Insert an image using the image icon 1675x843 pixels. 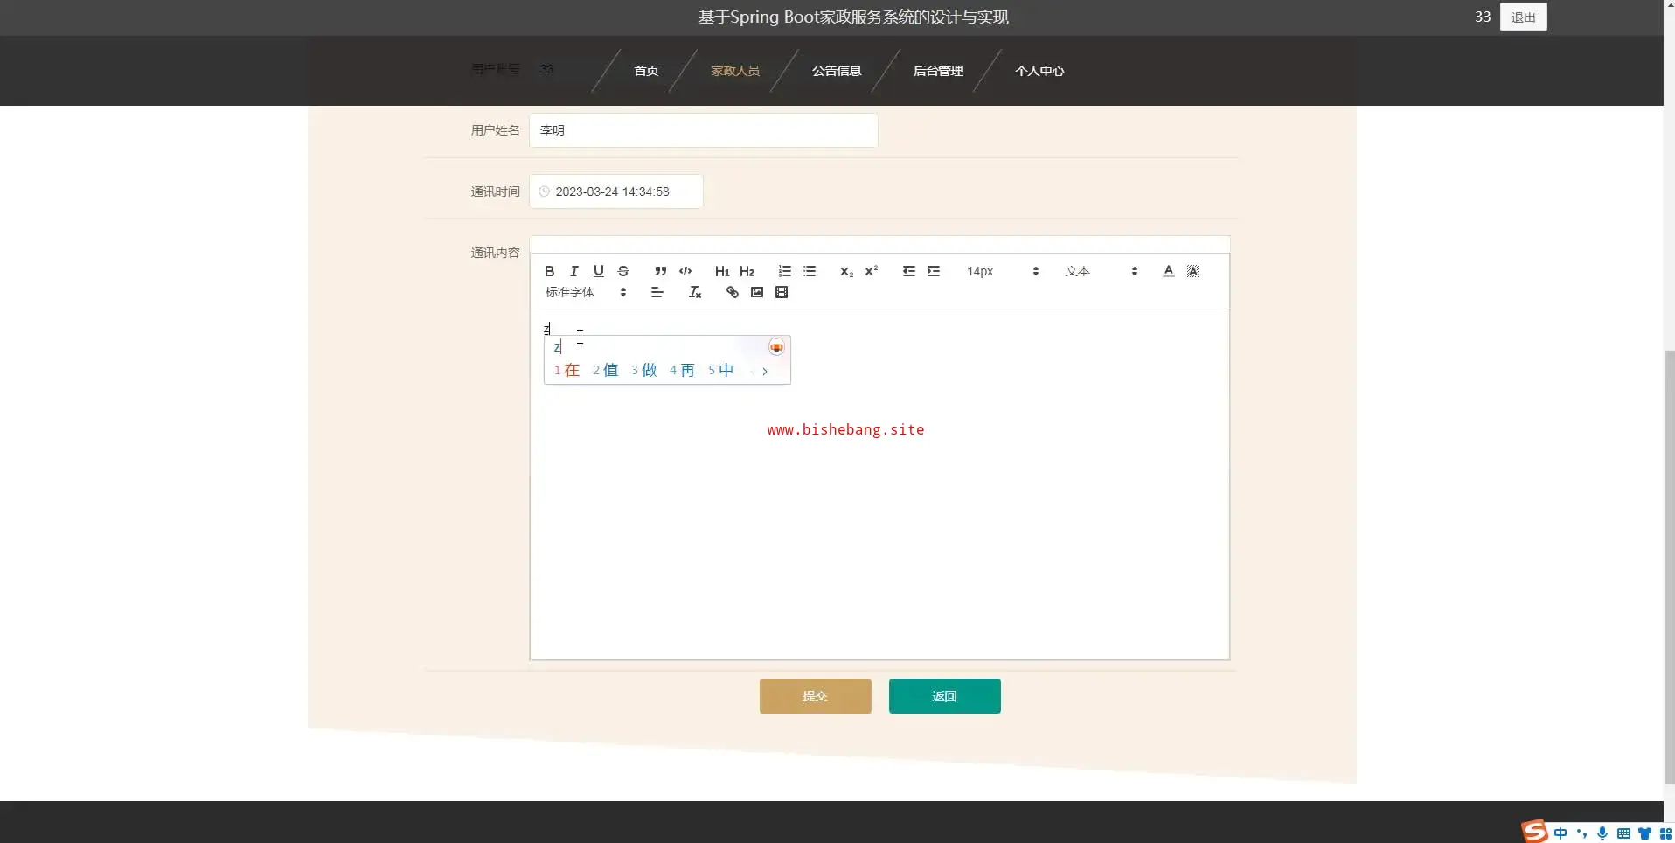pos(757,292)
